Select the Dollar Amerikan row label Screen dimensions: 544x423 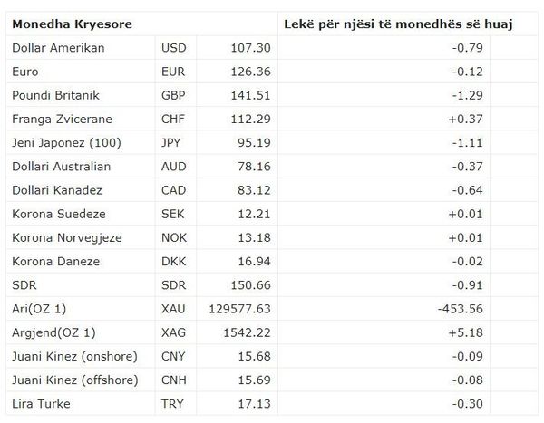coord(58,48)
